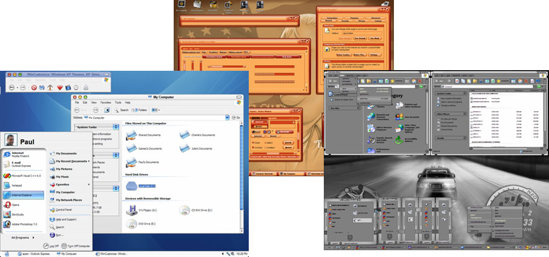Collapse the Details panel in blue My Computer window
Viewport: 549px width, 257px height.
click(115, 188)
